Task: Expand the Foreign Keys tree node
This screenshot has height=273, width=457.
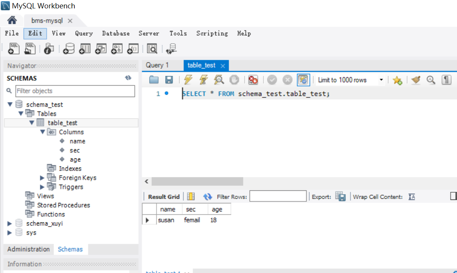Action: click(42, 178)
